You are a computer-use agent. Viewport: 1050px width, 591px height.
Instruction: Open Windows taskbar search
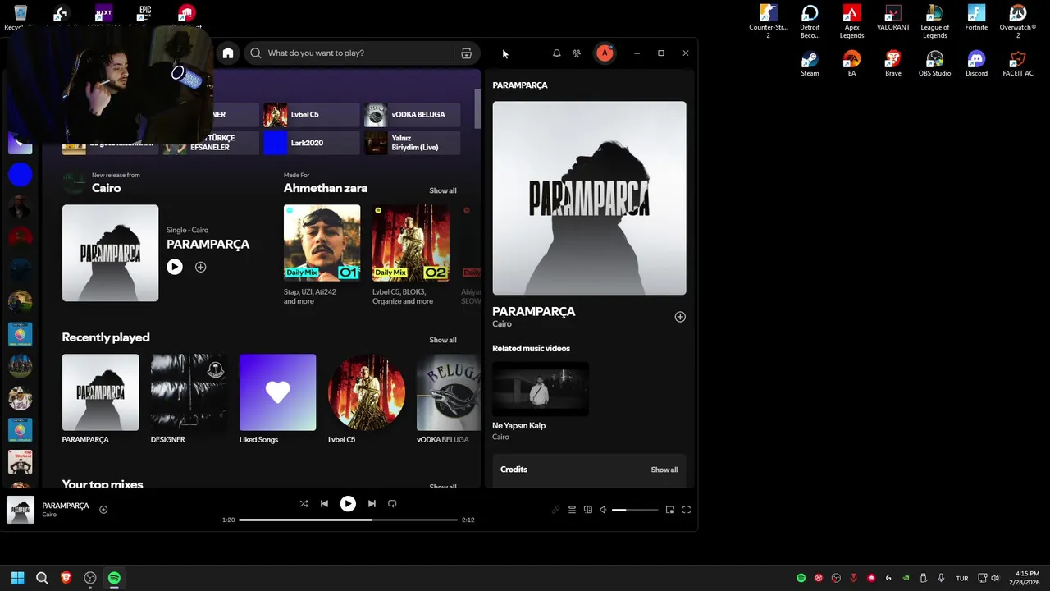click(x=42, y=578)
